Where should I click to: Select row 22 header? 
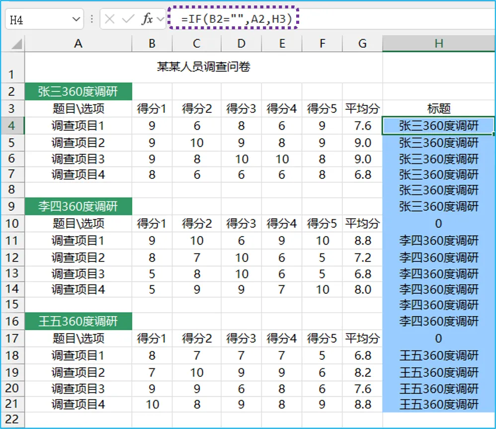pos(12,419)
